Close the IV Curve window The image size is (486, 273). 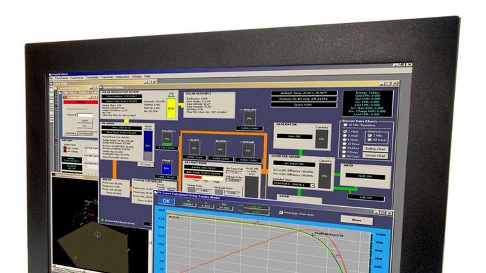[389, 214]
